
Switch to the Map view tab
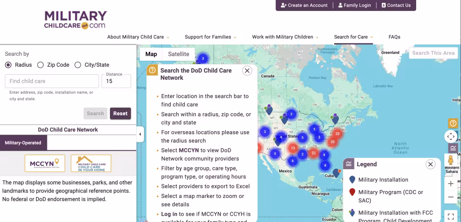tap(151, 54)
